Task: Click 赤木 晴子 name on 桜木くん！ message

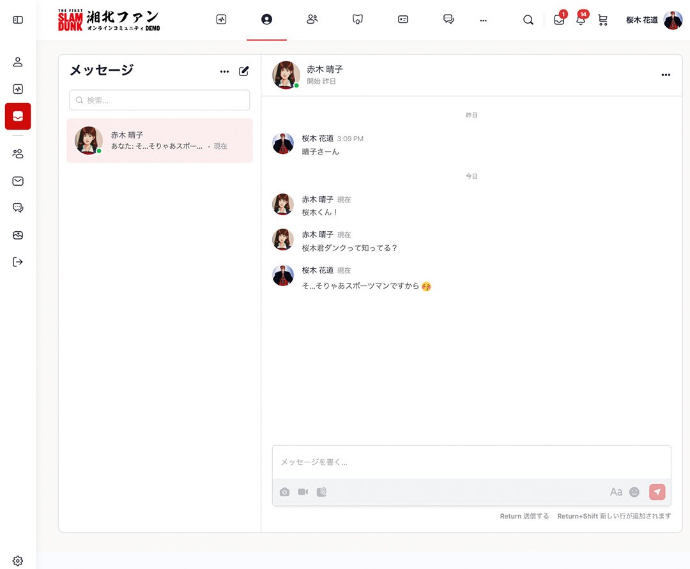Action: click(318, 199)
